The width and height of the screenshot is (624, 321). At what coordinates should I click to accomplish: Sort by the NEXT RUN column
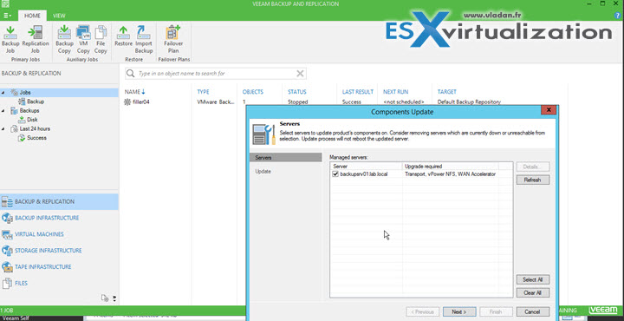point(395,92)
